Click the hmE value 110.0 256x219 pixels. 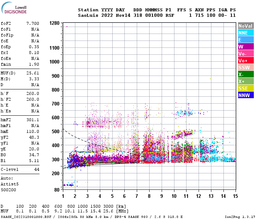click(x=33, y=131)
